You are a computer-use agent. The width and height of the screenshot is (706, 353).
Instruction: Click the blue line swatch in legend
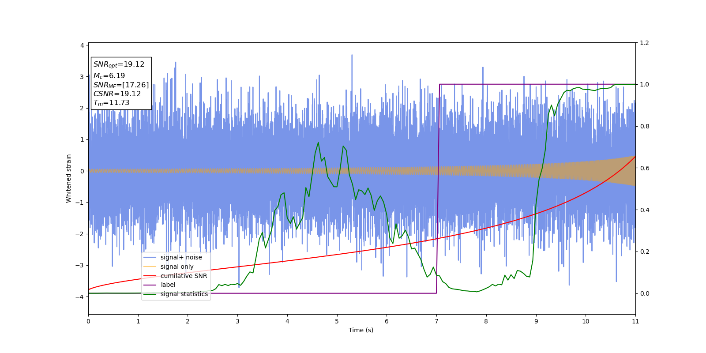click(150, 258)
